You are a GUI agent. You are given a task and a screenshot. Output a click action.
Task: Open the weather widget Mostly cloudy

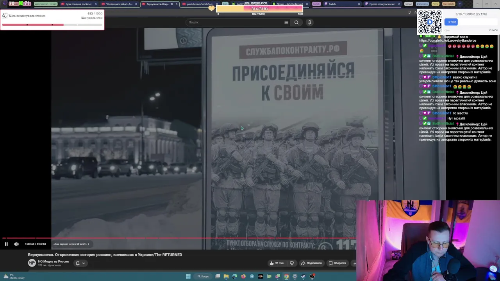pyautogui.click(x=15, y=276)
